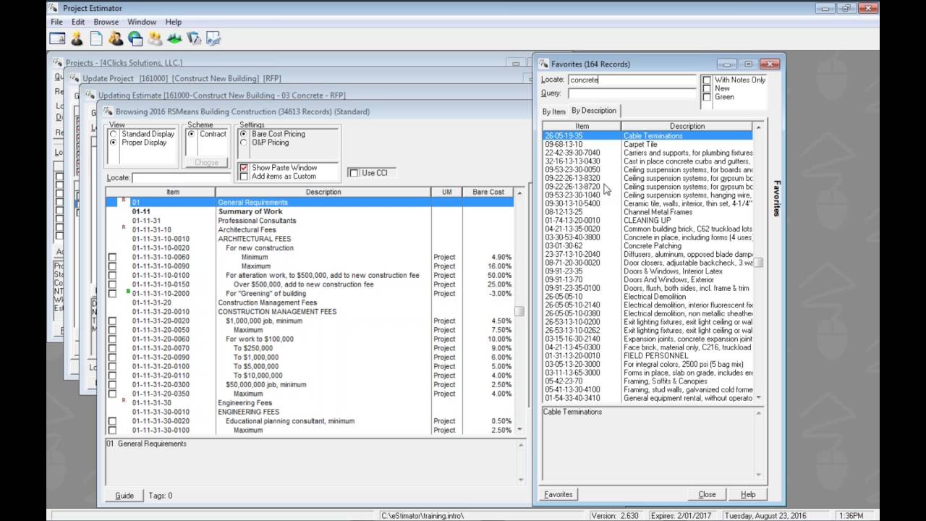The width and height of the screenshot is (926, 521).
Task: Click the green site plot toolbar icon
Action: click(x=174, y=38)
